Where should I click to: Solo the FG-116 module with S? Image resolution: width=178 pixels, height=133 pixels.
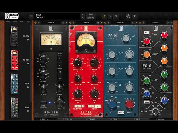tap(39, 23)
